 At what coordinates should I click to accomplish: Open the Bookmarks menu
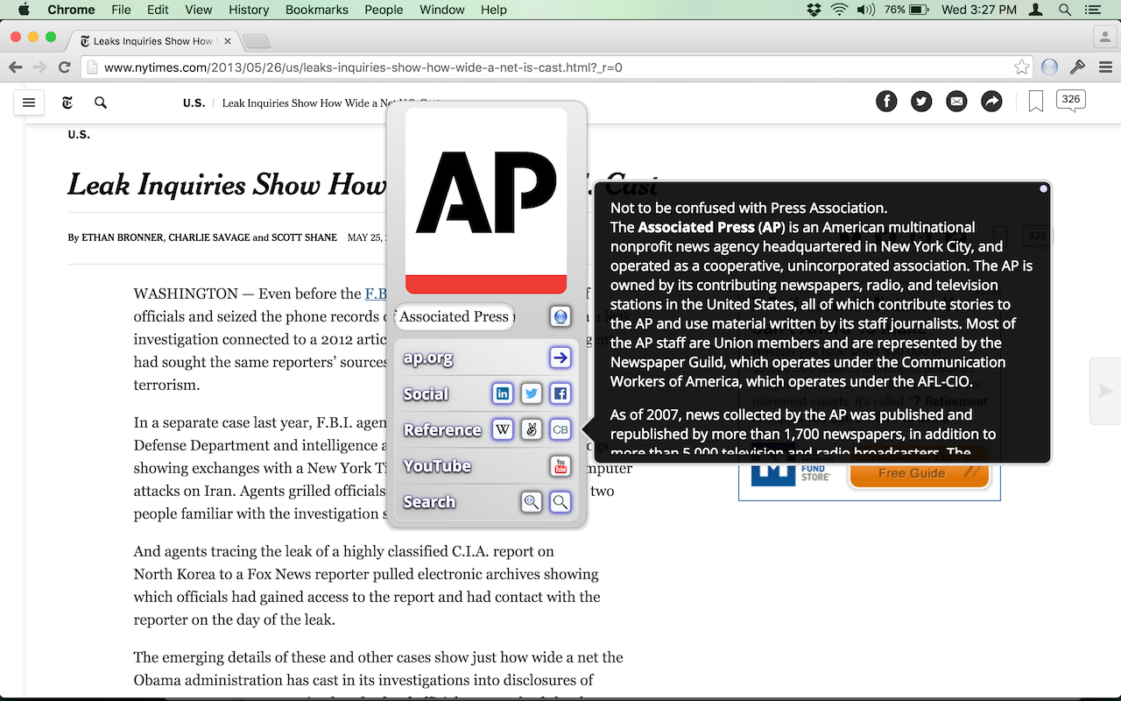[x=317, y=10]
